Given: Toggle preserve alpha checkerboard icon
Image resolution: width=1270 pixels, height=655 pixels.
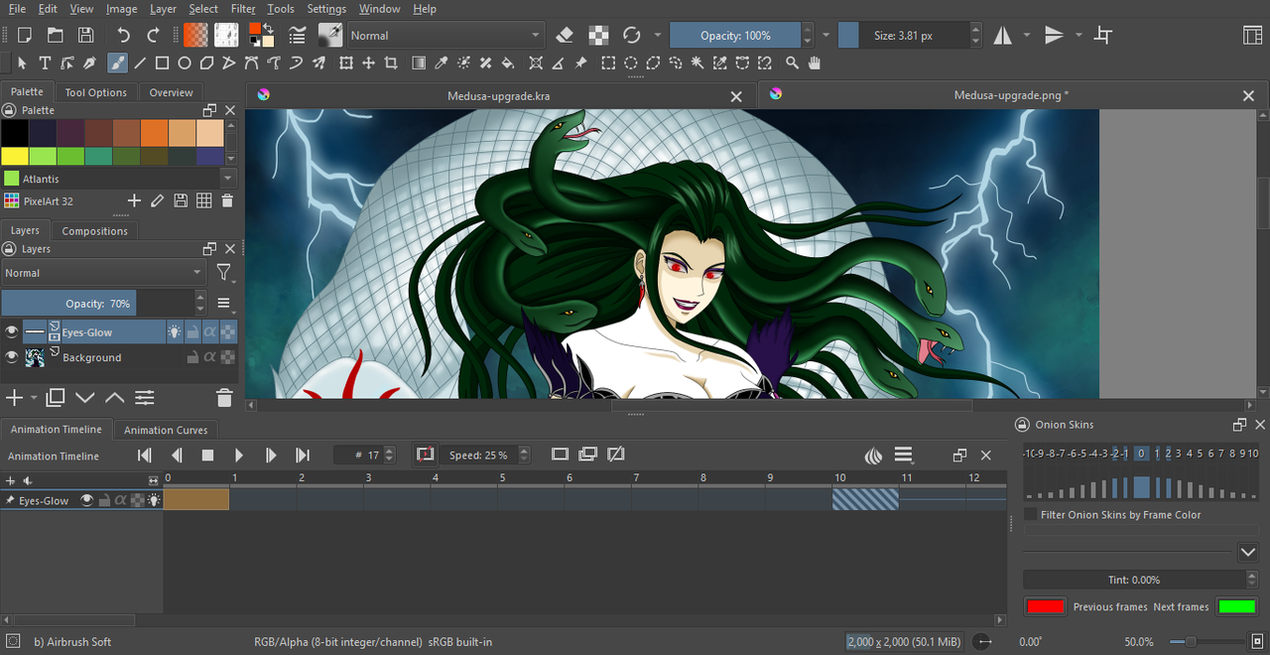Looking at the screenshot, I should coord(598,35).
